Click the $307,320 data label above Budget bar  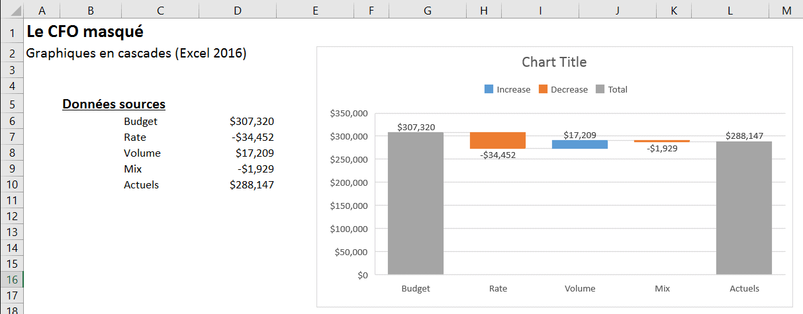[416, 127]
